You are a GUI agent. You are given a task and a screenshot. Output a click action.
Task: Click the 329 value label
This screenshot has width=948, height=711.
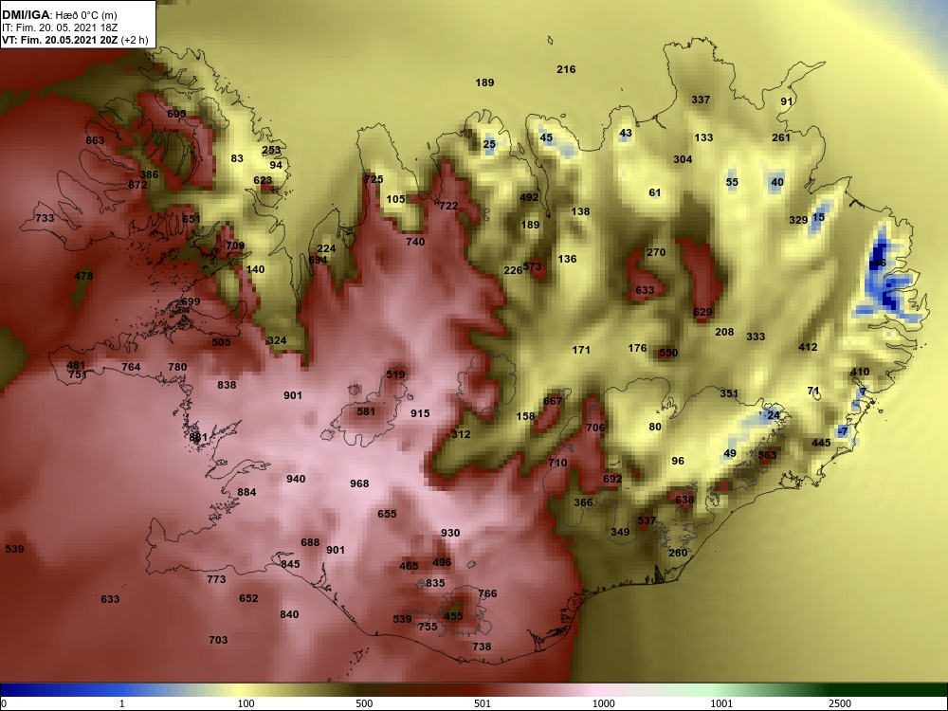click(798, 220)
